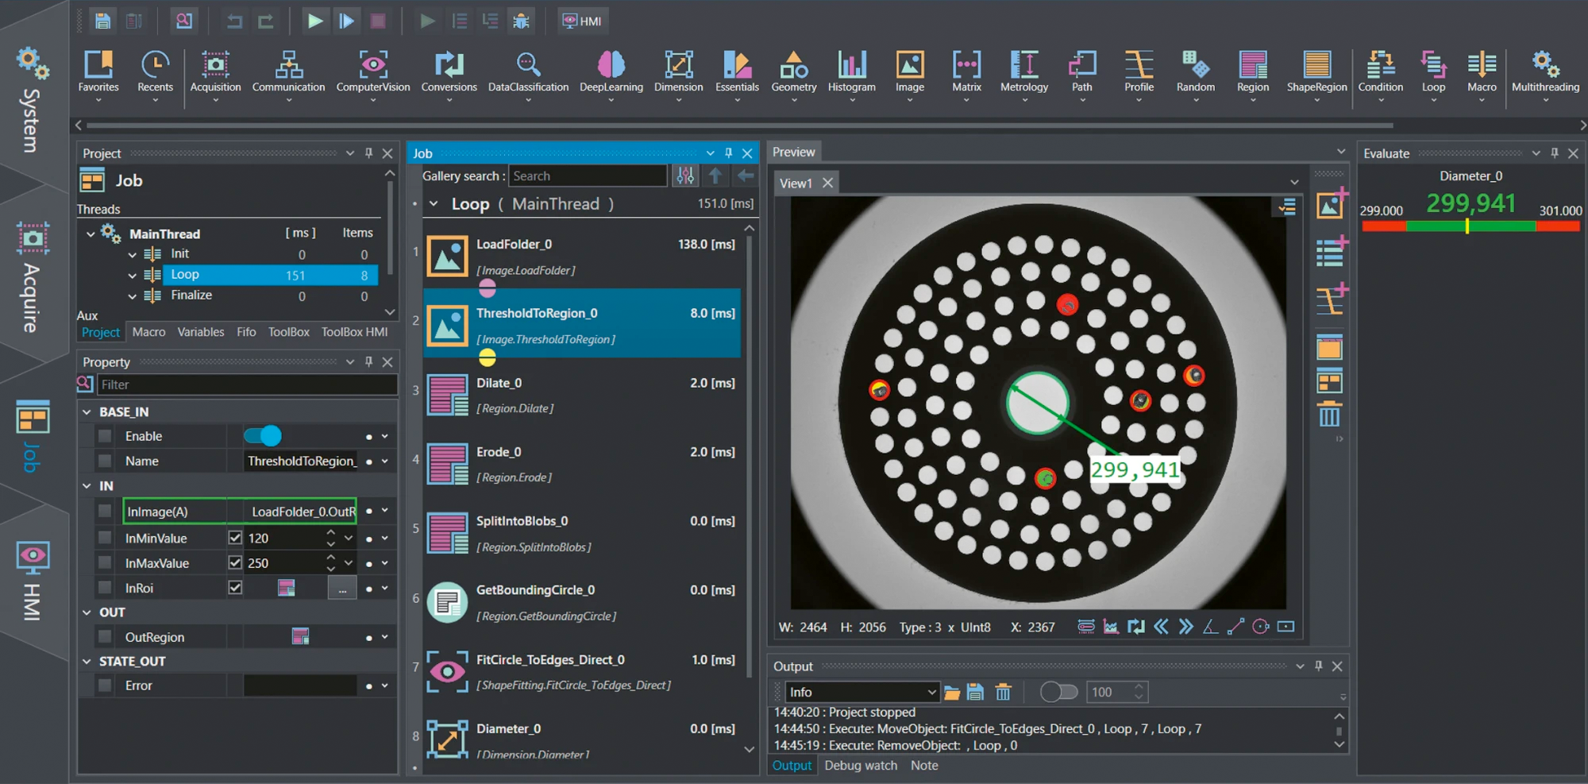Viewport: 1588px width, 784px height.
Task: Select the fit circle icon under the preview
Action: (x=1260, y=627)
